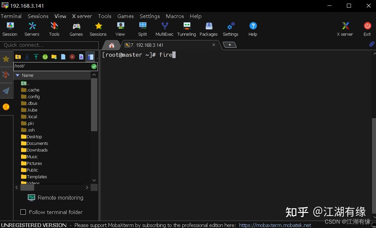Screen dimensions: 376x228
Task: Create new folder icon in SFTP toolbar
Action: click(54, 57)
